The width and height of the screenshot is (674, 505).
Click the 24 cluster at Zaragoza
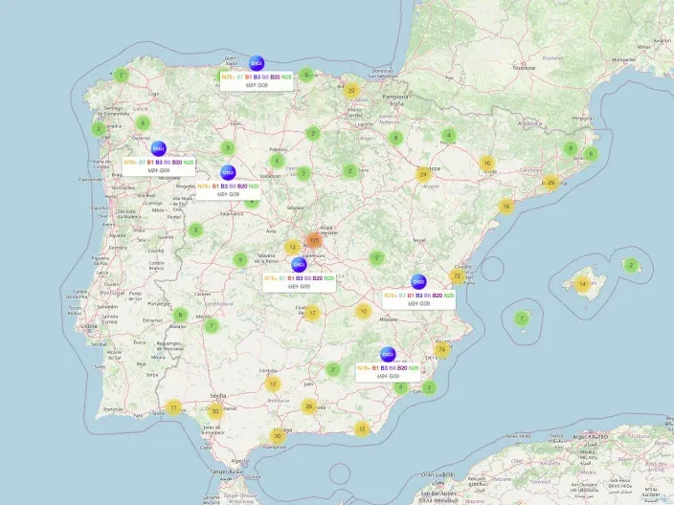[x=423, y=174]
